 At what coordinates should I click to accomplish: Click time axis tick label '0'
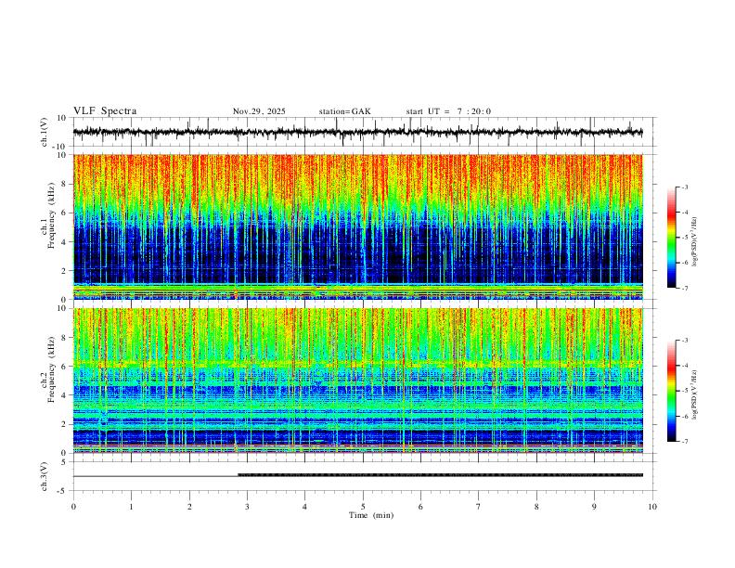[x=73, y=507]
